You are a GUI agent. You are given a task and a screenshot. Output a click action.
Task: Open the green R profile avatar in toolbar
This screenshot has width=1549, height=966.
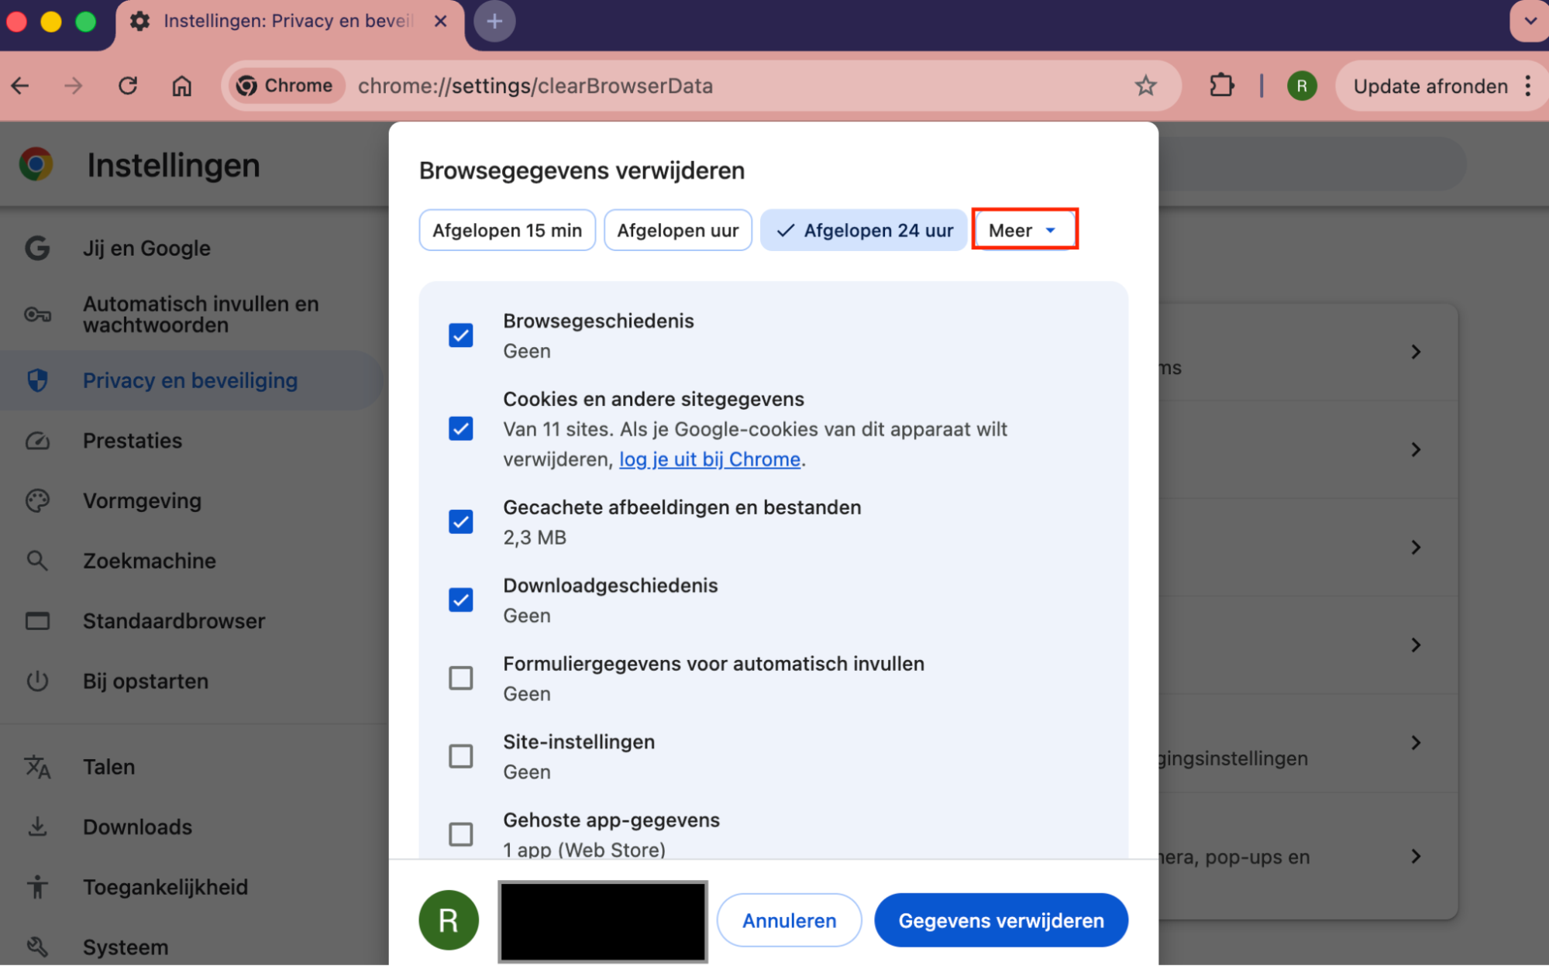point(1302,86)
